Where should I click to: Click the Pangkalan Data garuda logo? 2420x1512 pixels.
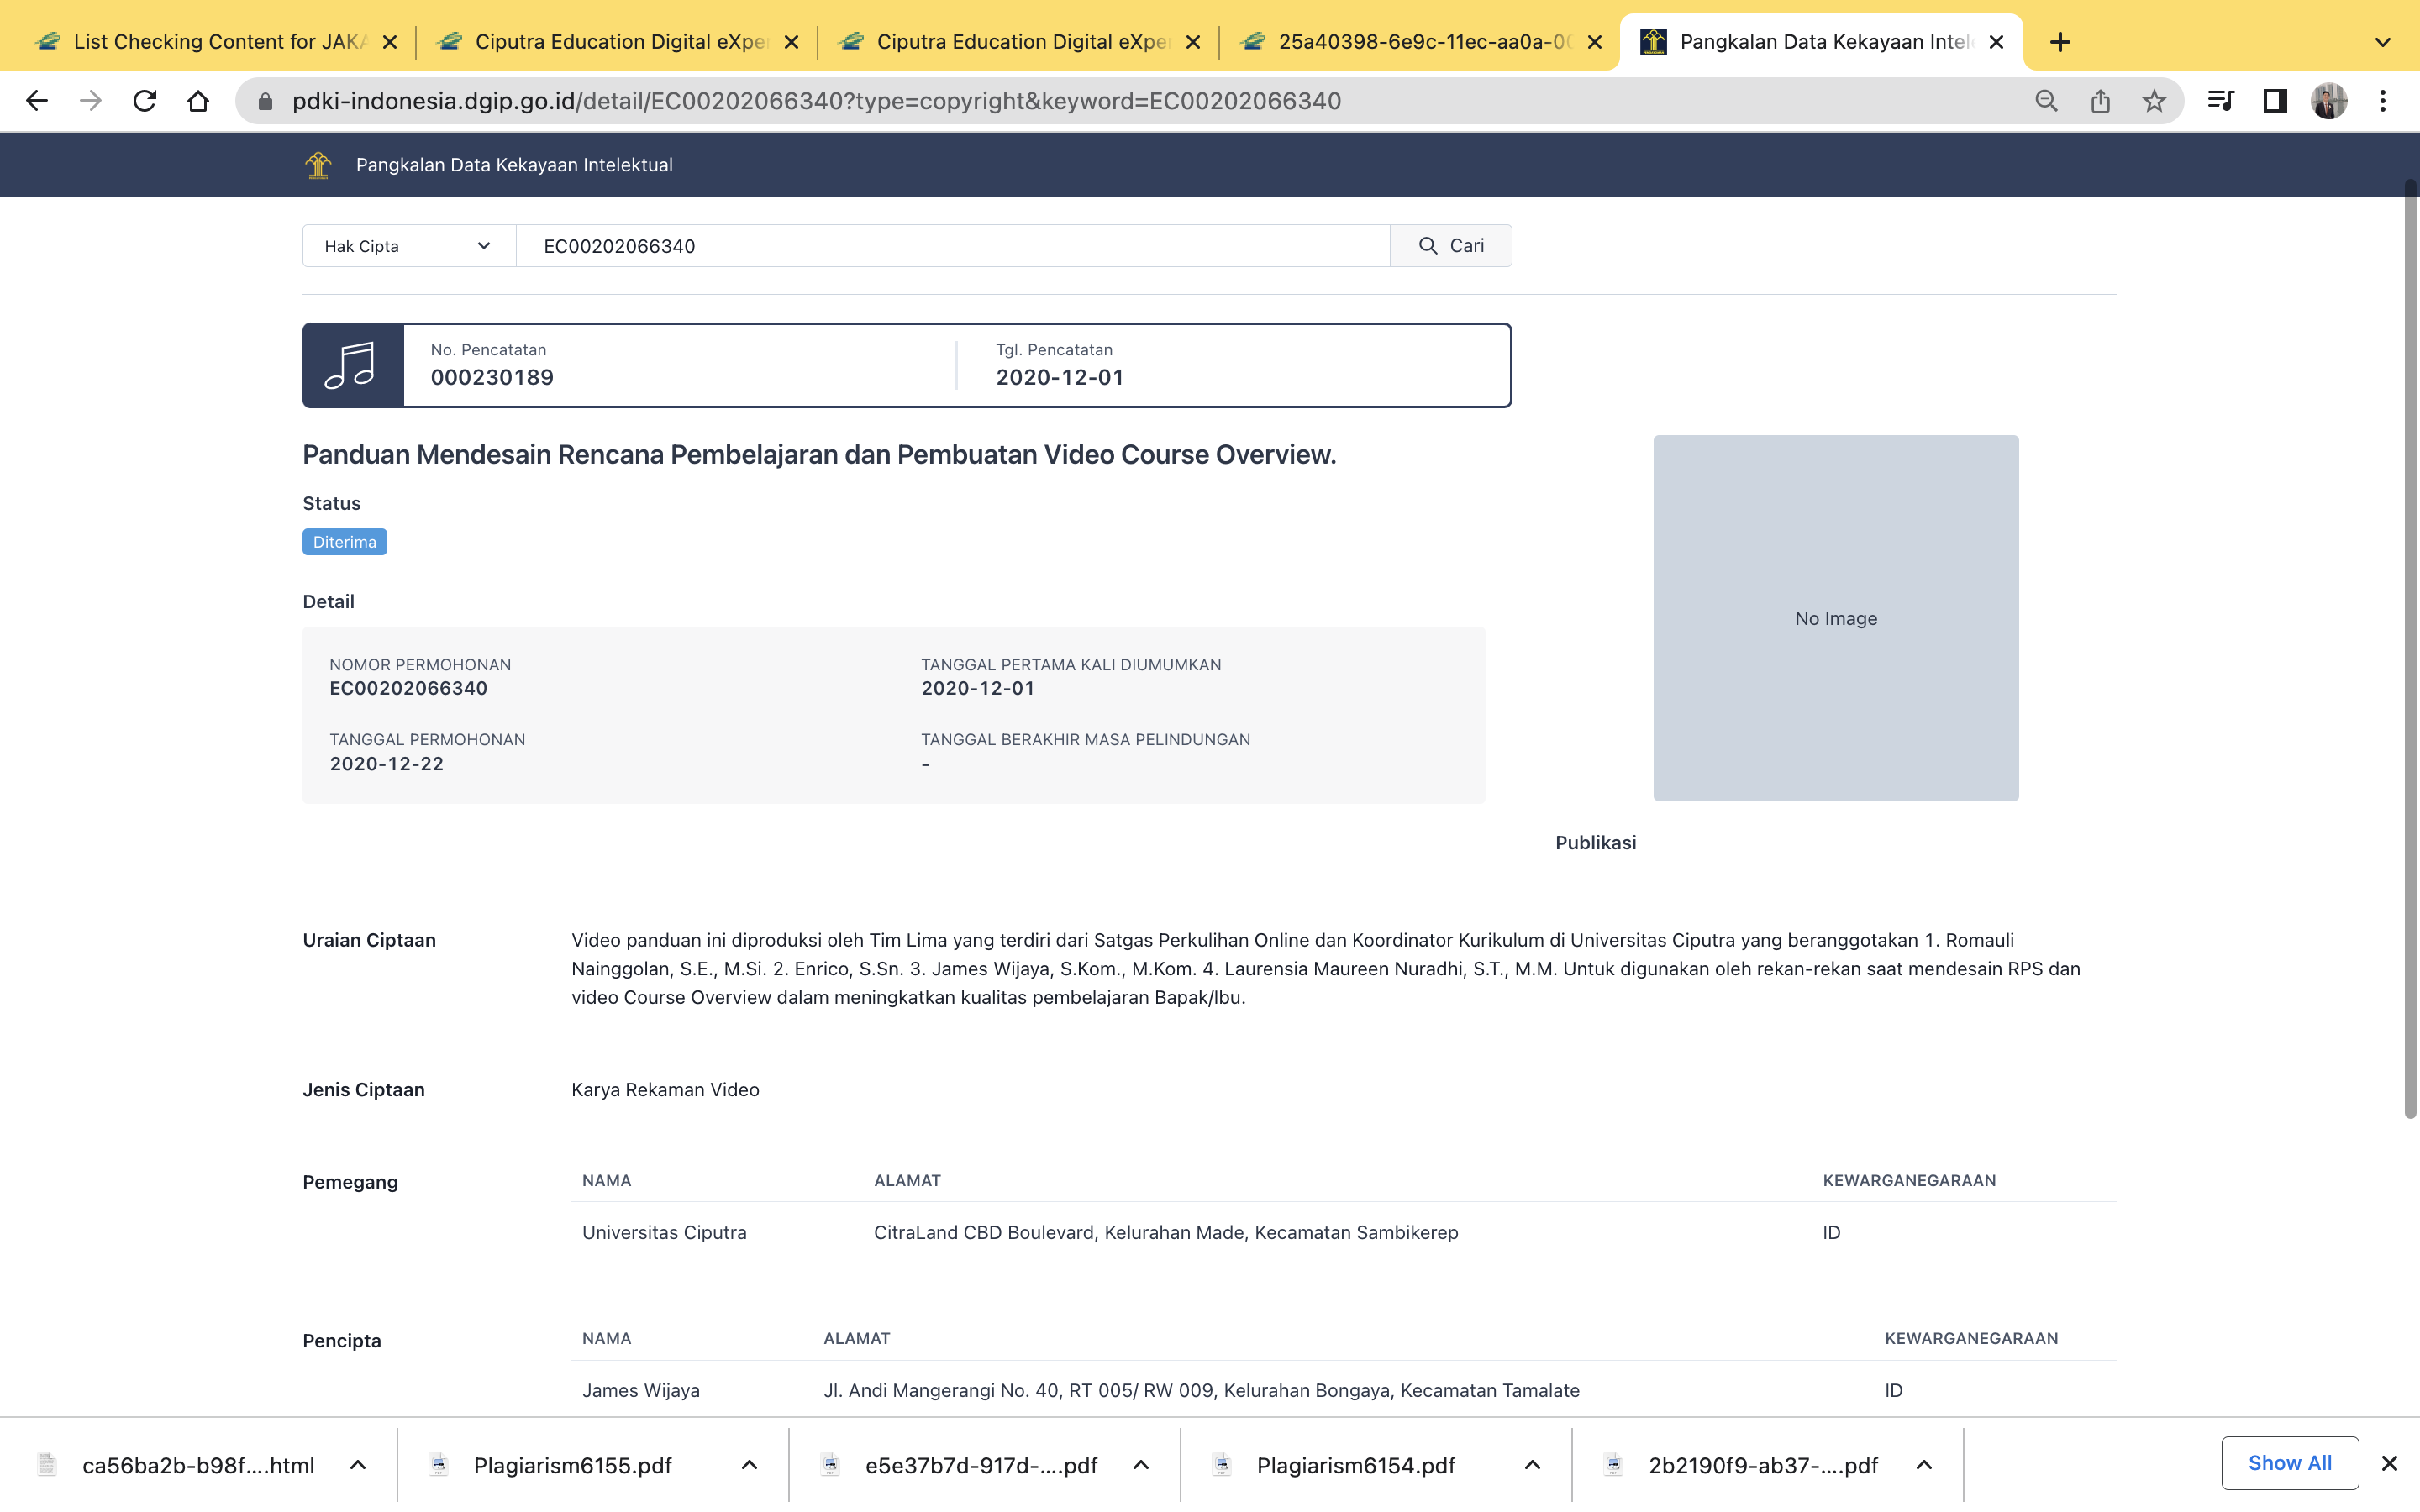pos(318,165)
